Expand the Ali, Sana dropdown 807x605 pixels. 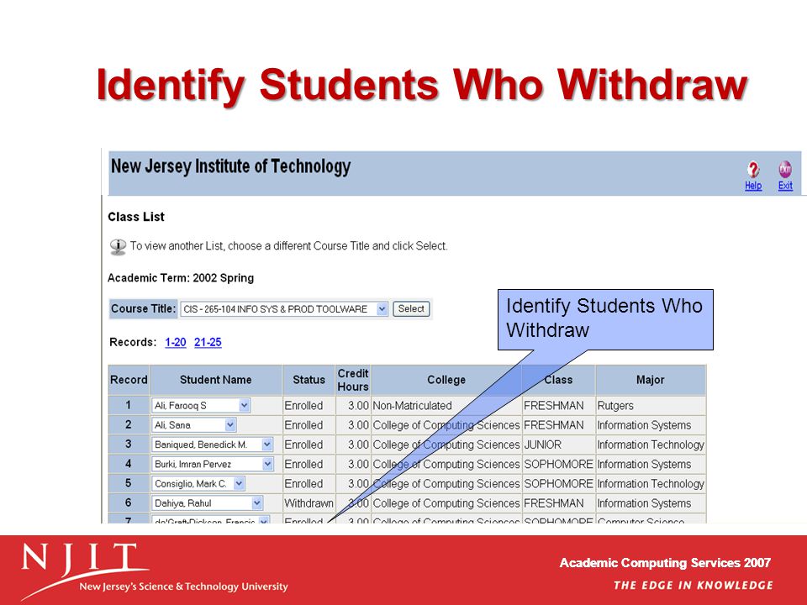[x=230, y=425]
